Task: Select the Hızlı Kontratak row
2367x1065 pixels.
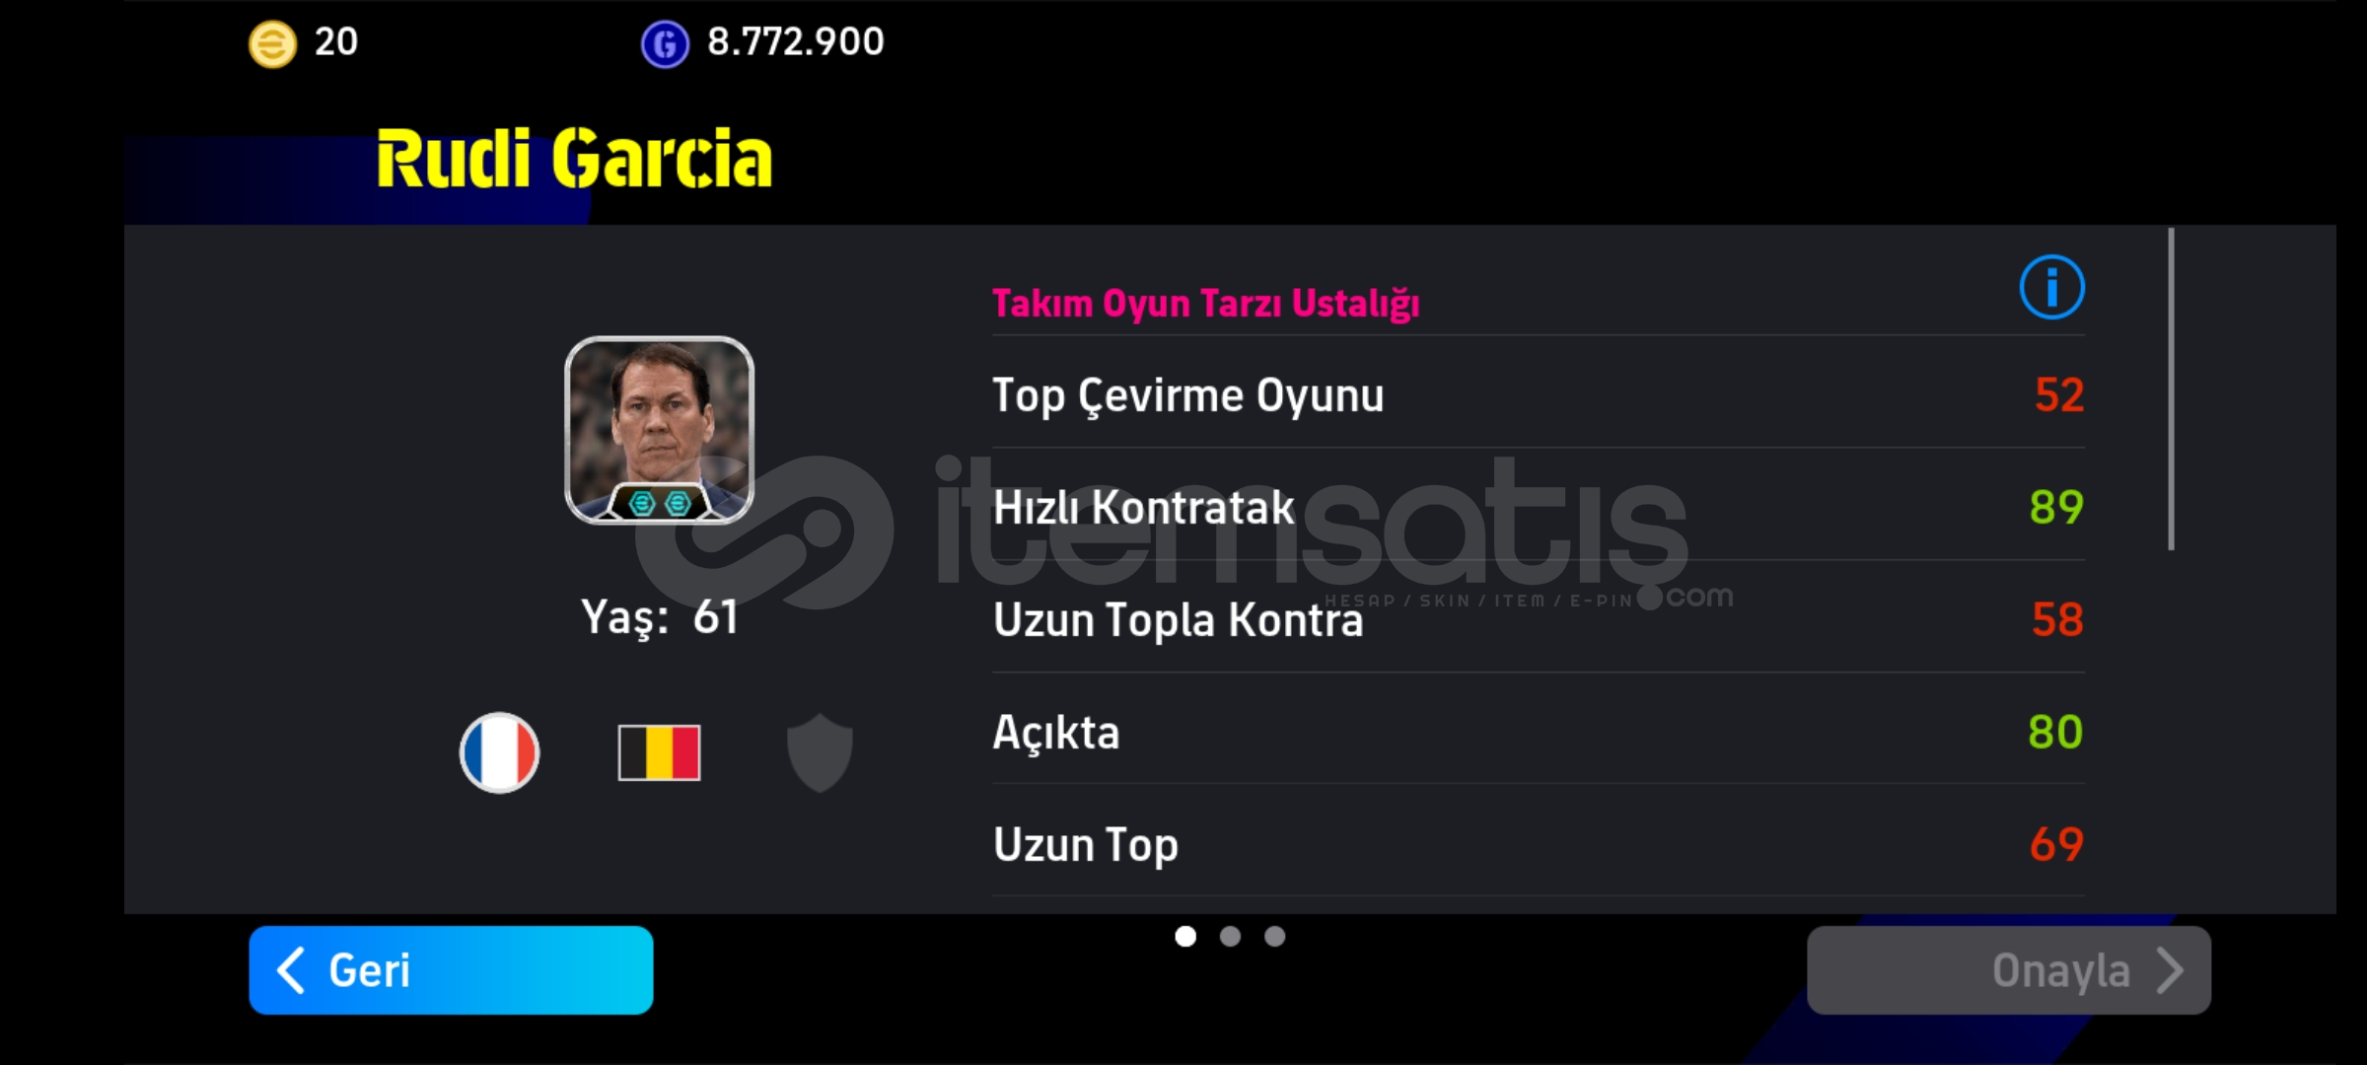Action: 1539,507
